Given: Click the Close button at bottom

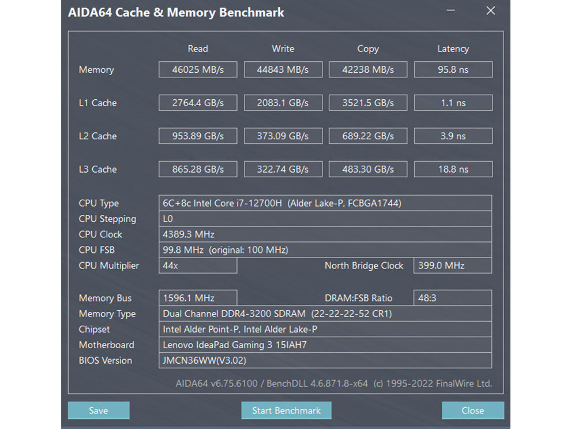Looking at the screenshot, I should (473, 411).
